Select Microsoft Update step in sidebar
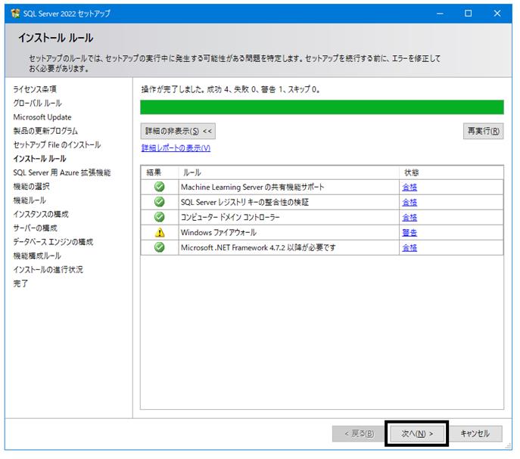 point(42,117)
